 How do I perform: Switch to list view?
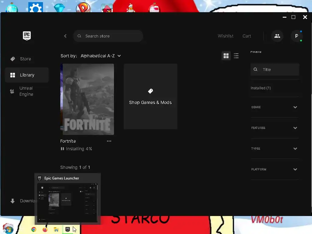pos(236,56)
